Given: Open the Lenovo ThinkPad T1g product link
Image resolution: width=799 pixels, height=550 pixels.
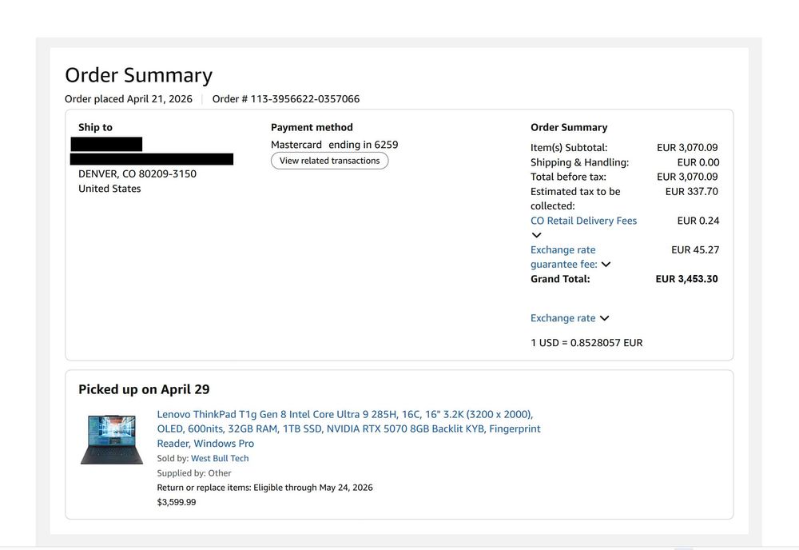Looking at the screenshot, I should pyautogui.click(x=348, y=428).
